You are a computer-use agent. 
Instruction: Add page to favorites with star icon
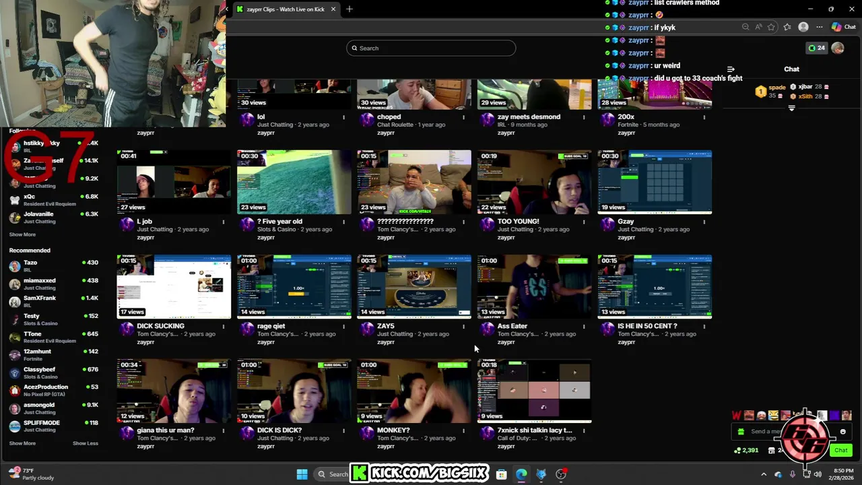[x=771, y=27]
